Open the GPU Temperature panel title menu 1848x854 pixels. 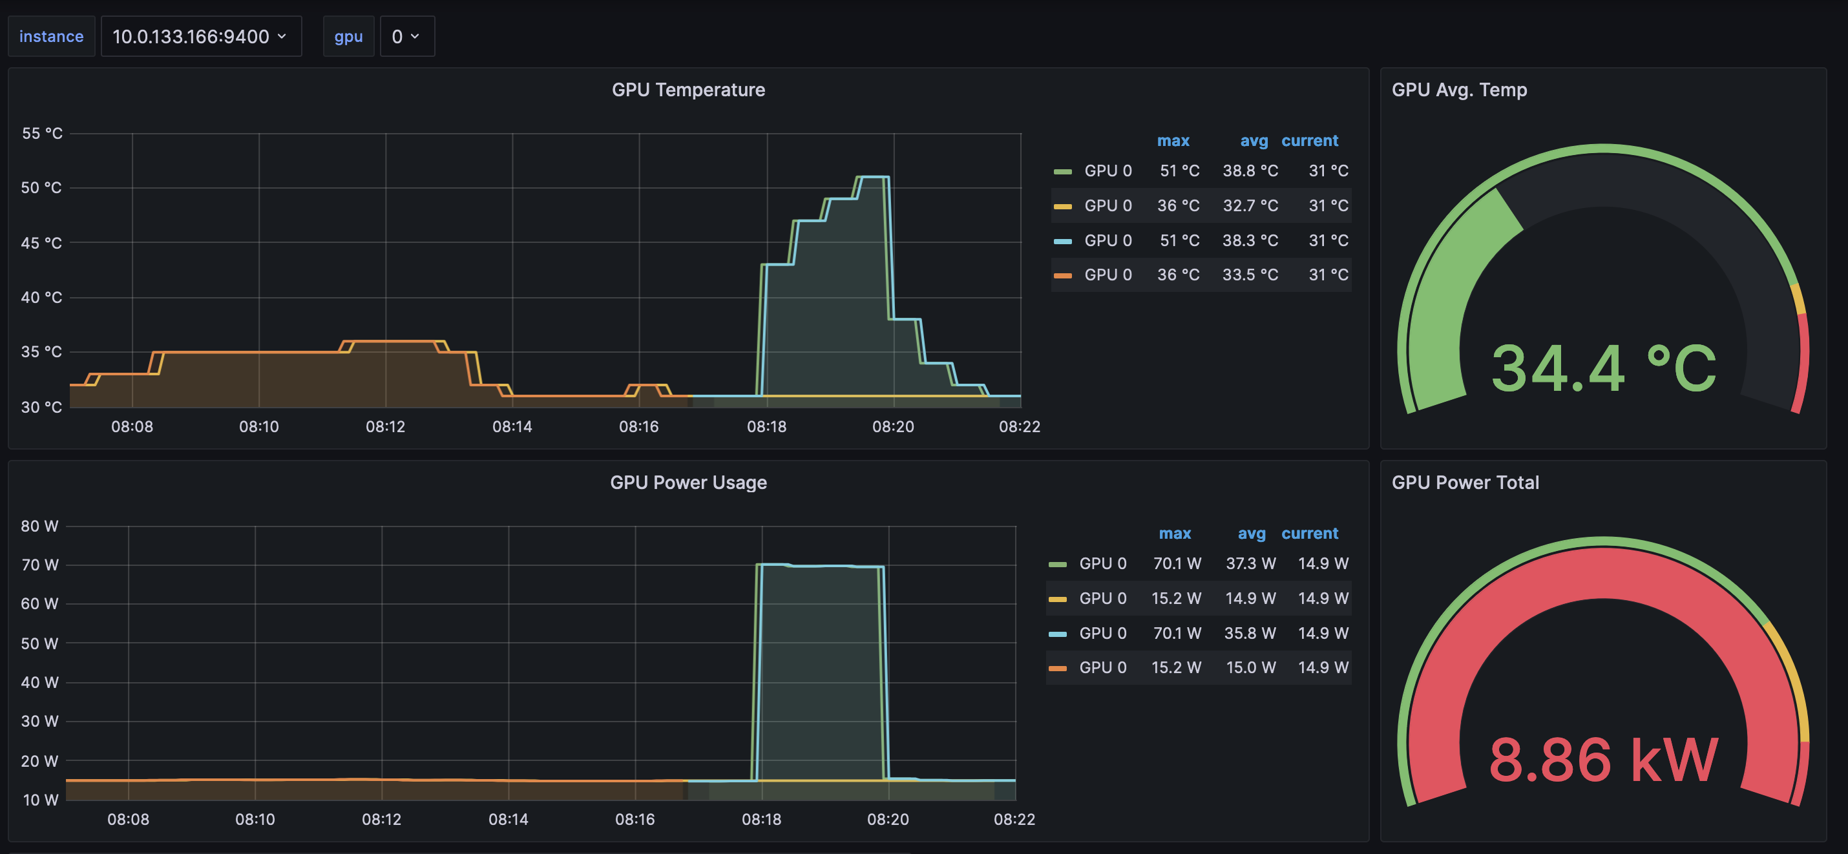click(688, 90)
